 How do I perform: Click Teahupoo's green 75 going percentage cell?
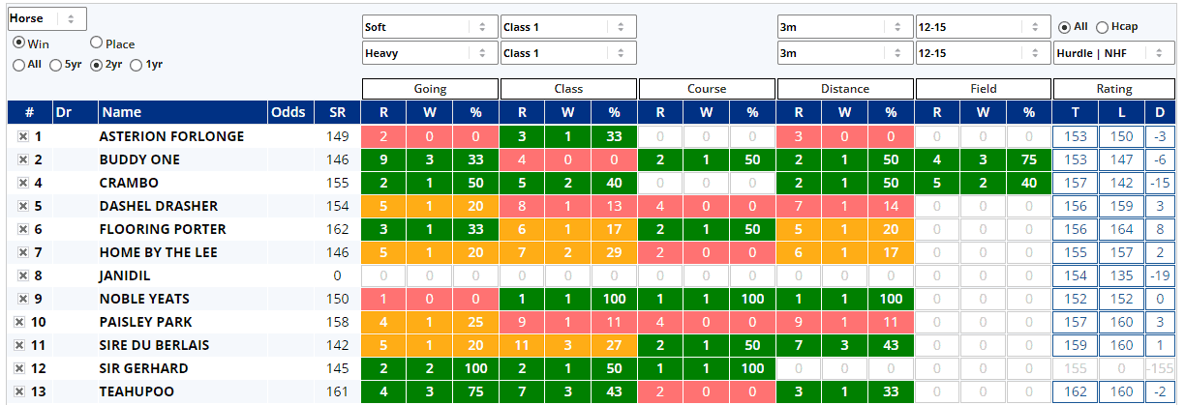coord(475,392)
